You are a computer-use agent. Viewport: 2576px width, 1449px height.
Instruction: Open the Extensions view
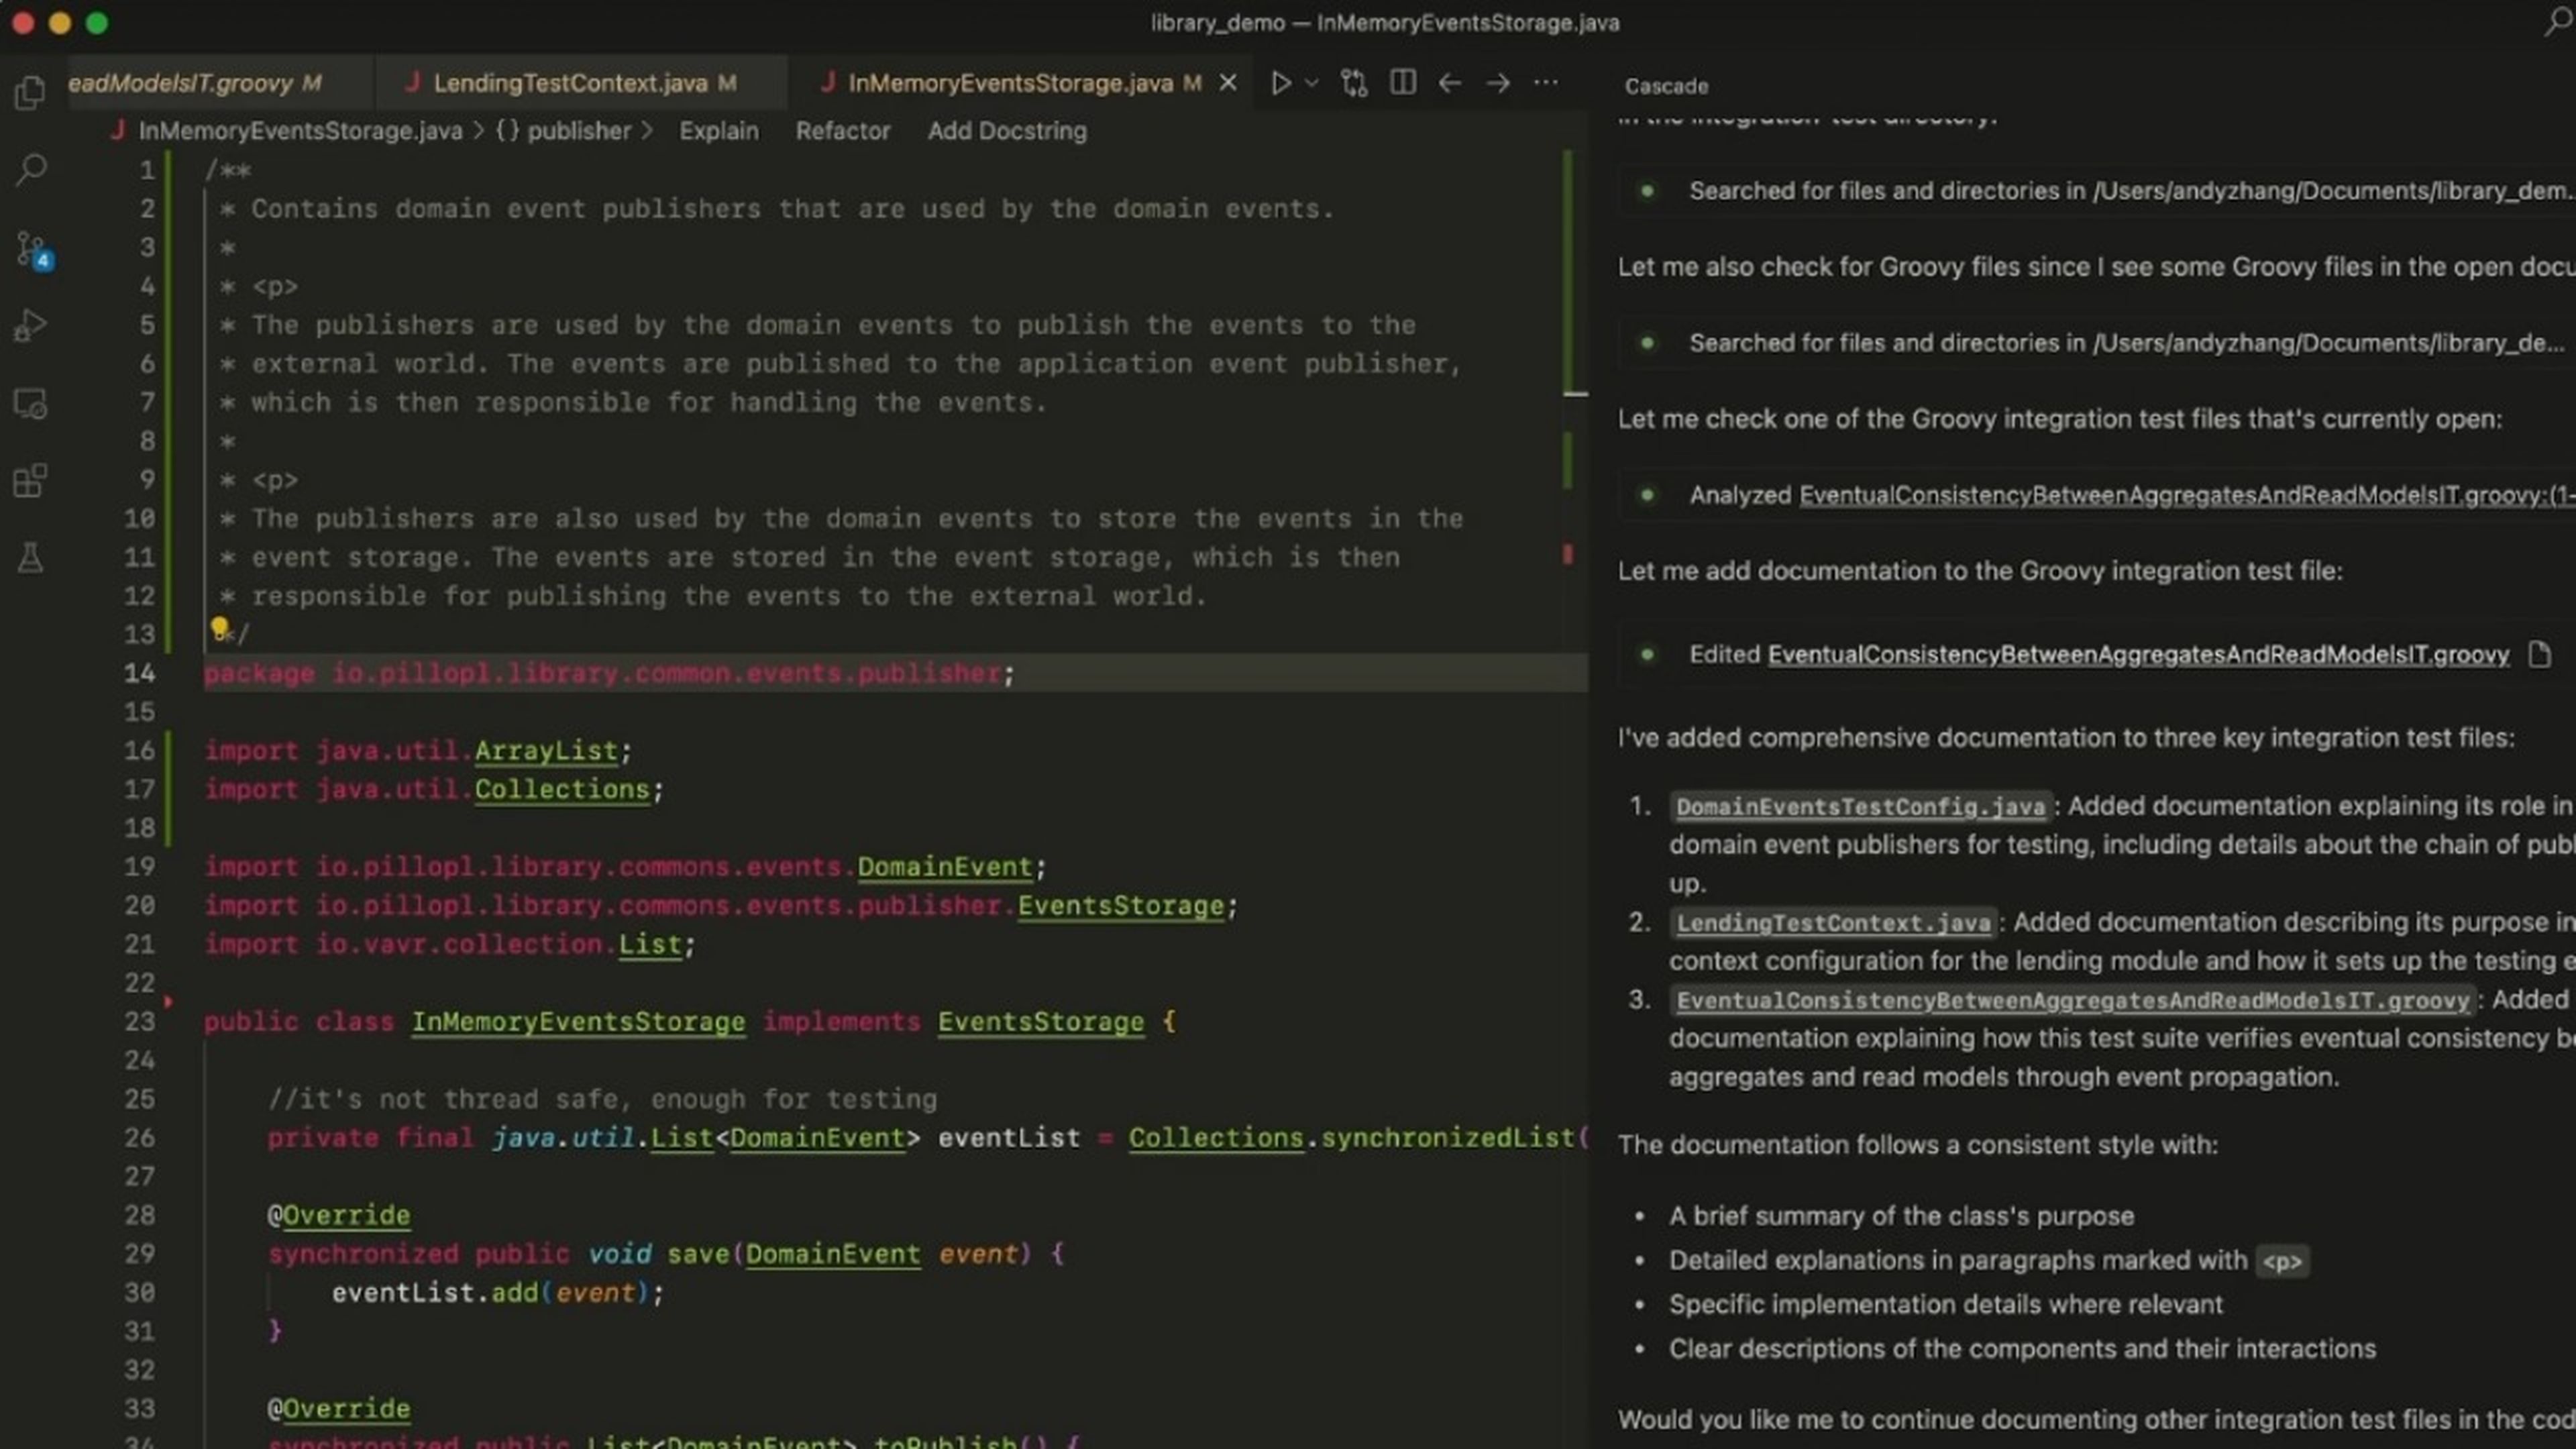coord(30,481)
